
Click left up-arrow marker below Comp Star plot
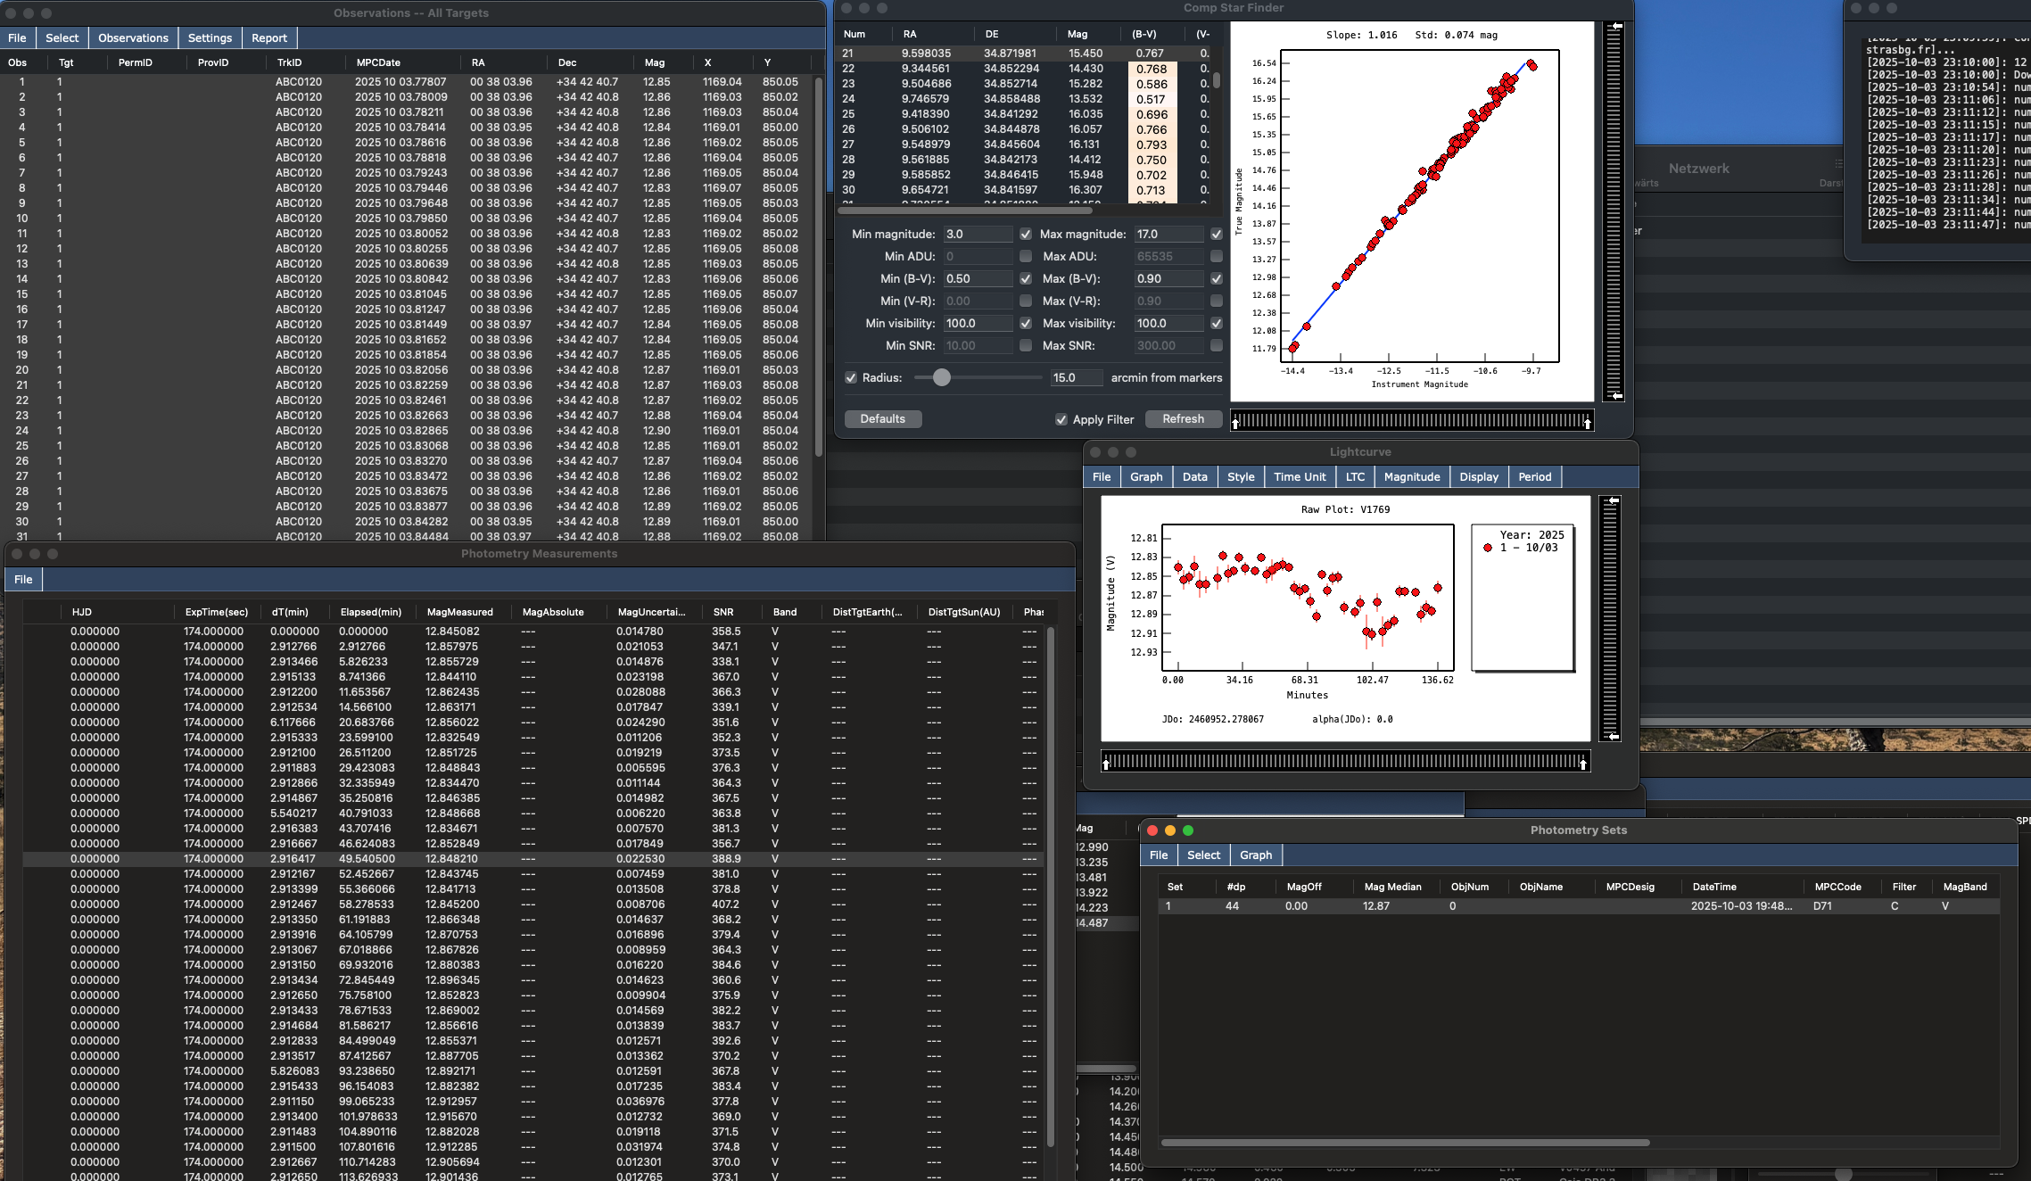1235,423
